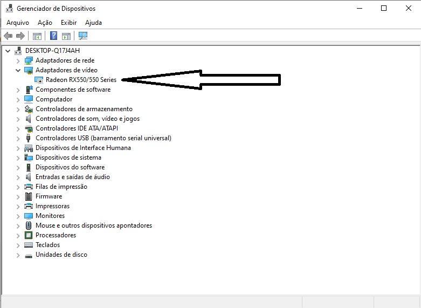Viewport: 421px width, 308px height.
Task: Click the Computador monitor icon
Action: 29,99
